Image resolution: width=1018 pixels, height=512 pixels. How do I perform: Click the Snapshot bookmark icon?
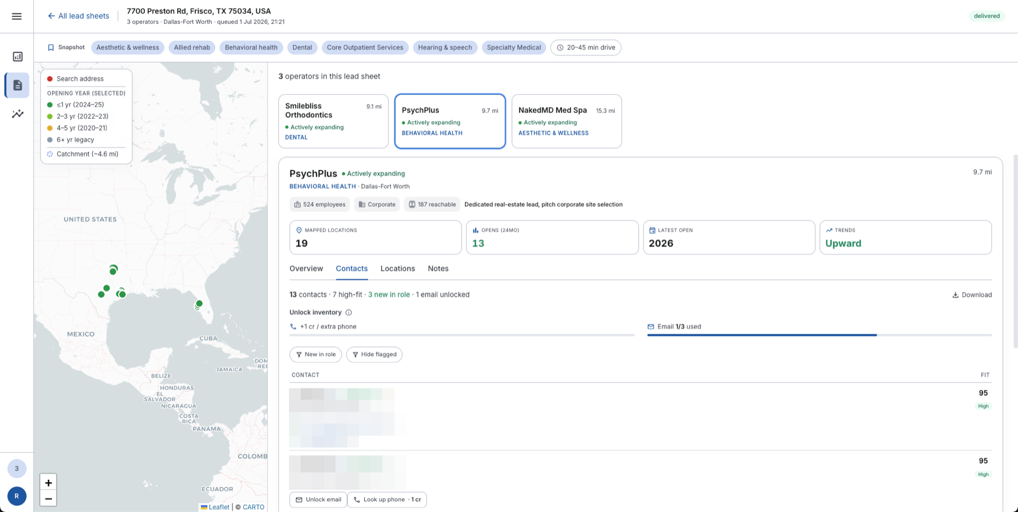(x=51, y=47)
